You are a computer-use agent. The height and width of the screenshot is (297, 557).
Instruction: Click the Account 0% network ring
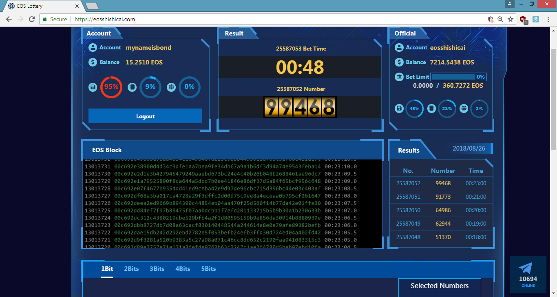pyautogui.click(x=189, y=87)
